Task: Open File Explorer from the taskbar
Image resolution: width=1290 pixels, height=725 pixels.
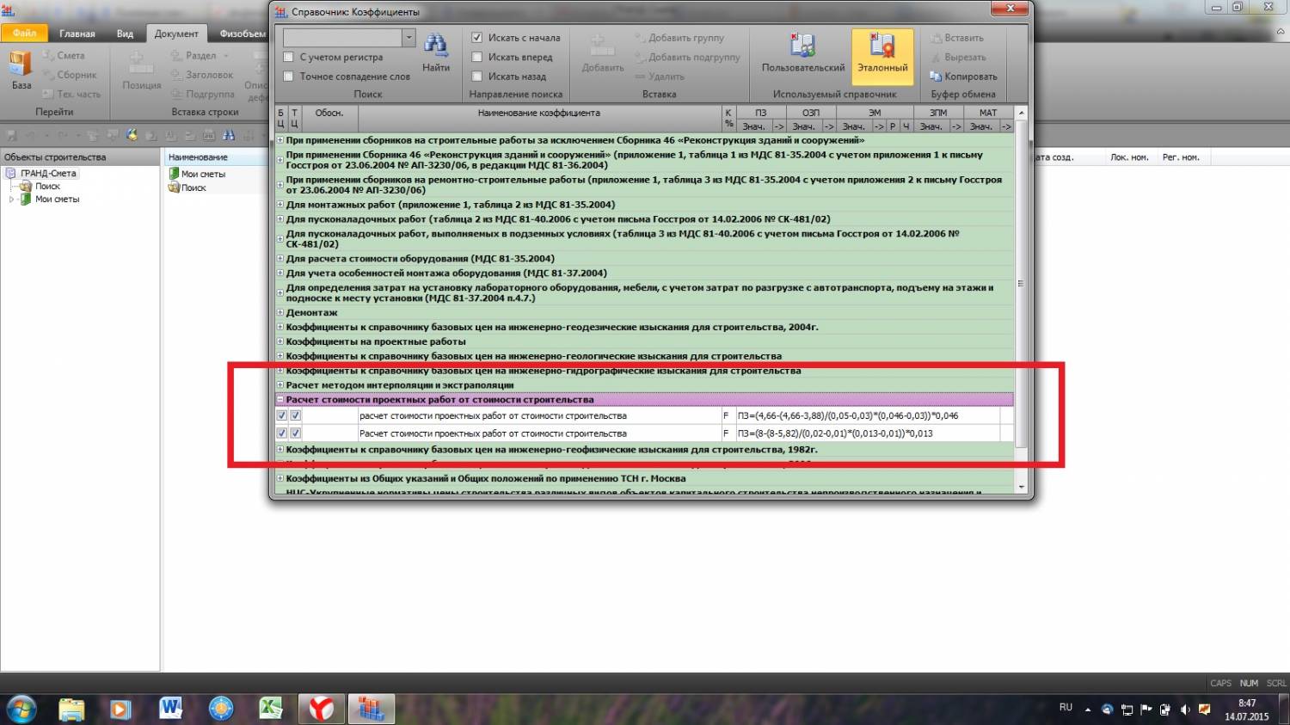Action: tap(71, 709)
